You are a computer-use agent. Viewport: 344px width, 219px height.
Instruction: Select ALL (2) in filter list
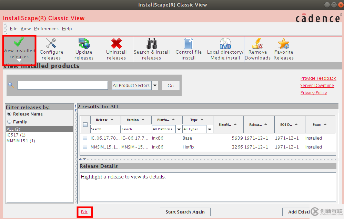[x=40, y=129]
